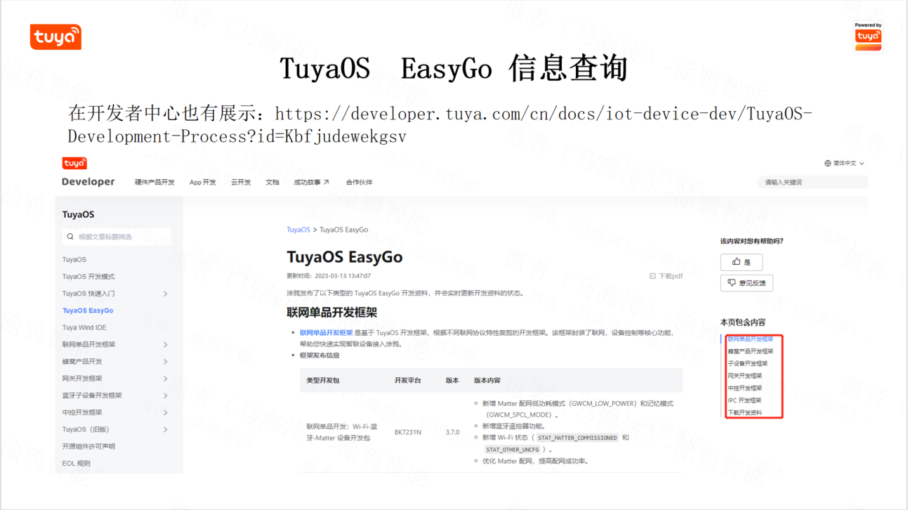The image size is (908, 510).
Task: Click the thumbs-up 是 button
Action: [741, 262]
